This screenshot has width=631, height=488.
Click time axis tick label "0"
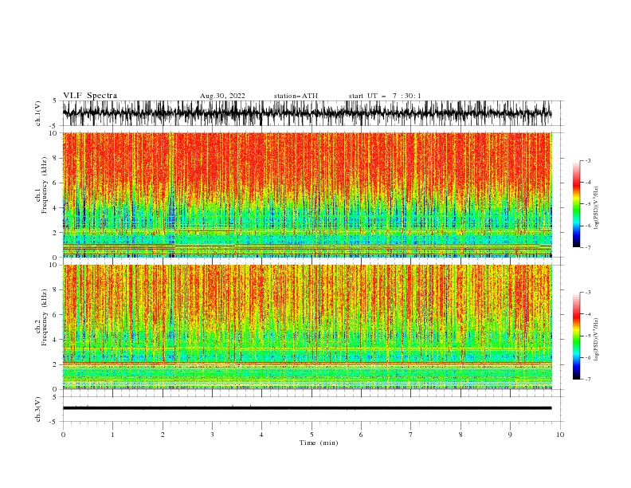63,435
